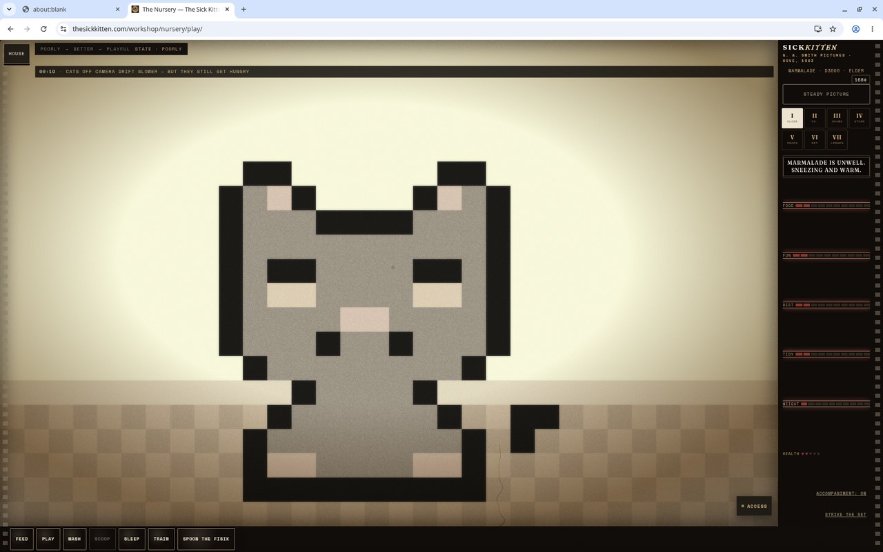
Task: Feed the kitten with the FEED button
Action: (22, 539)
